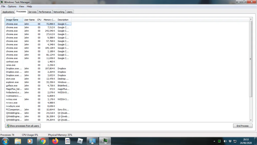Open the white square app taskbar icon
Viewport: 257px width, 145px height.
point(80,141)
